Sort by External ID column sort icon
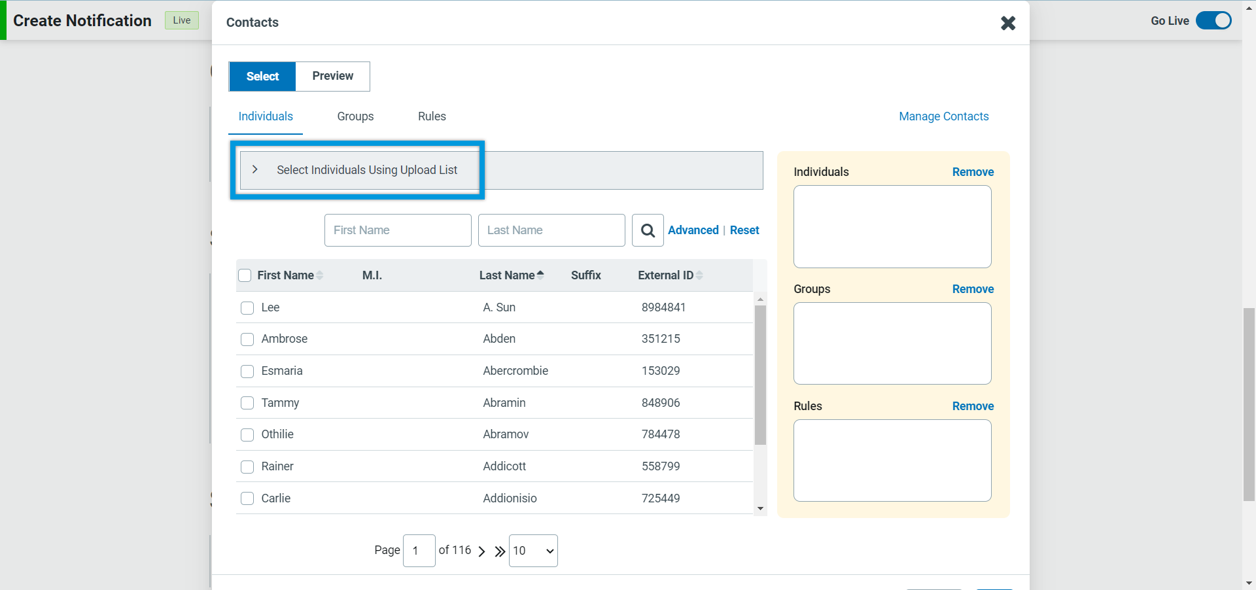The width and height of the screenshot is (1256, 590). click(x=699, y=275)
